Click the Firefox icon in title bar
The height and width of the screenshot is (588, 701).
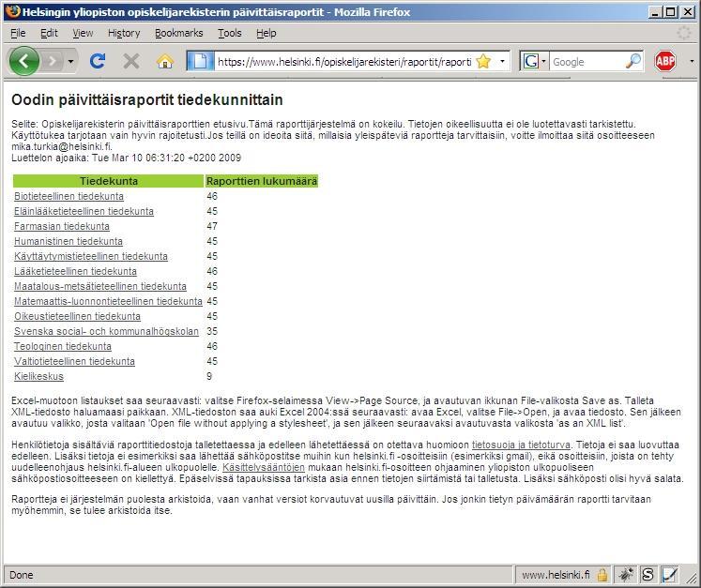coord(12,11)
